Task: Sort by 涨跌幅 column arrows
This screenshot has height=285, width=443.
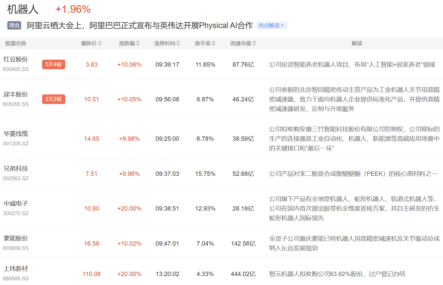Action: pyautogui.click(x=138, y=43)
